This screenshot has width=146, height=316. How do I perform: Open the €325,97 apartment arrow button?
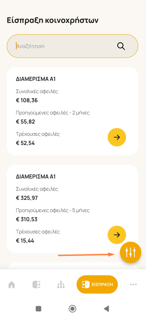[117, 235]
